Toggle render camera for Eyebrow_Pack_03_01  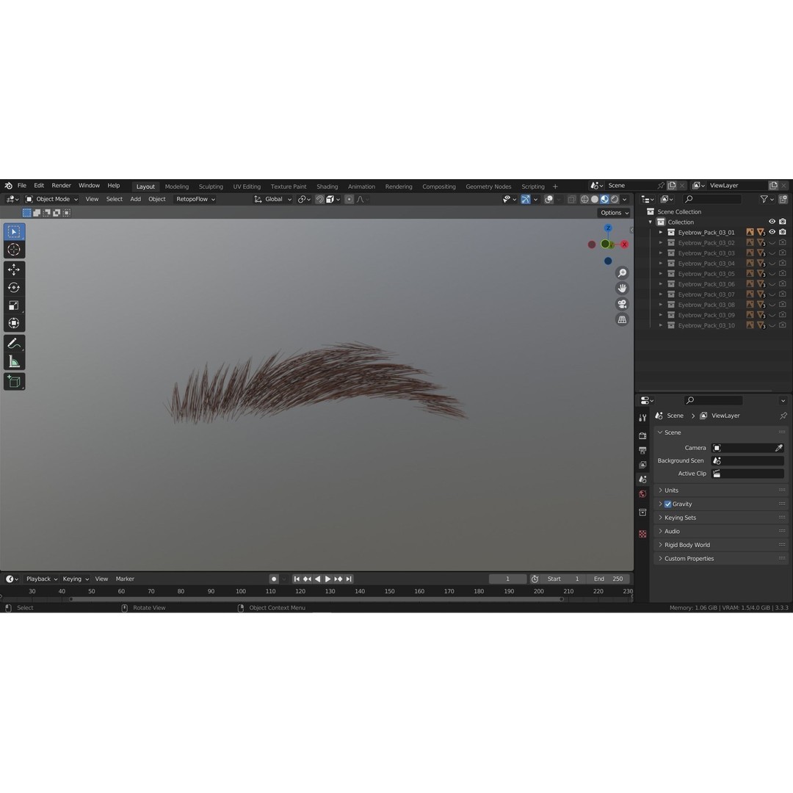click(x=783, y=232)
